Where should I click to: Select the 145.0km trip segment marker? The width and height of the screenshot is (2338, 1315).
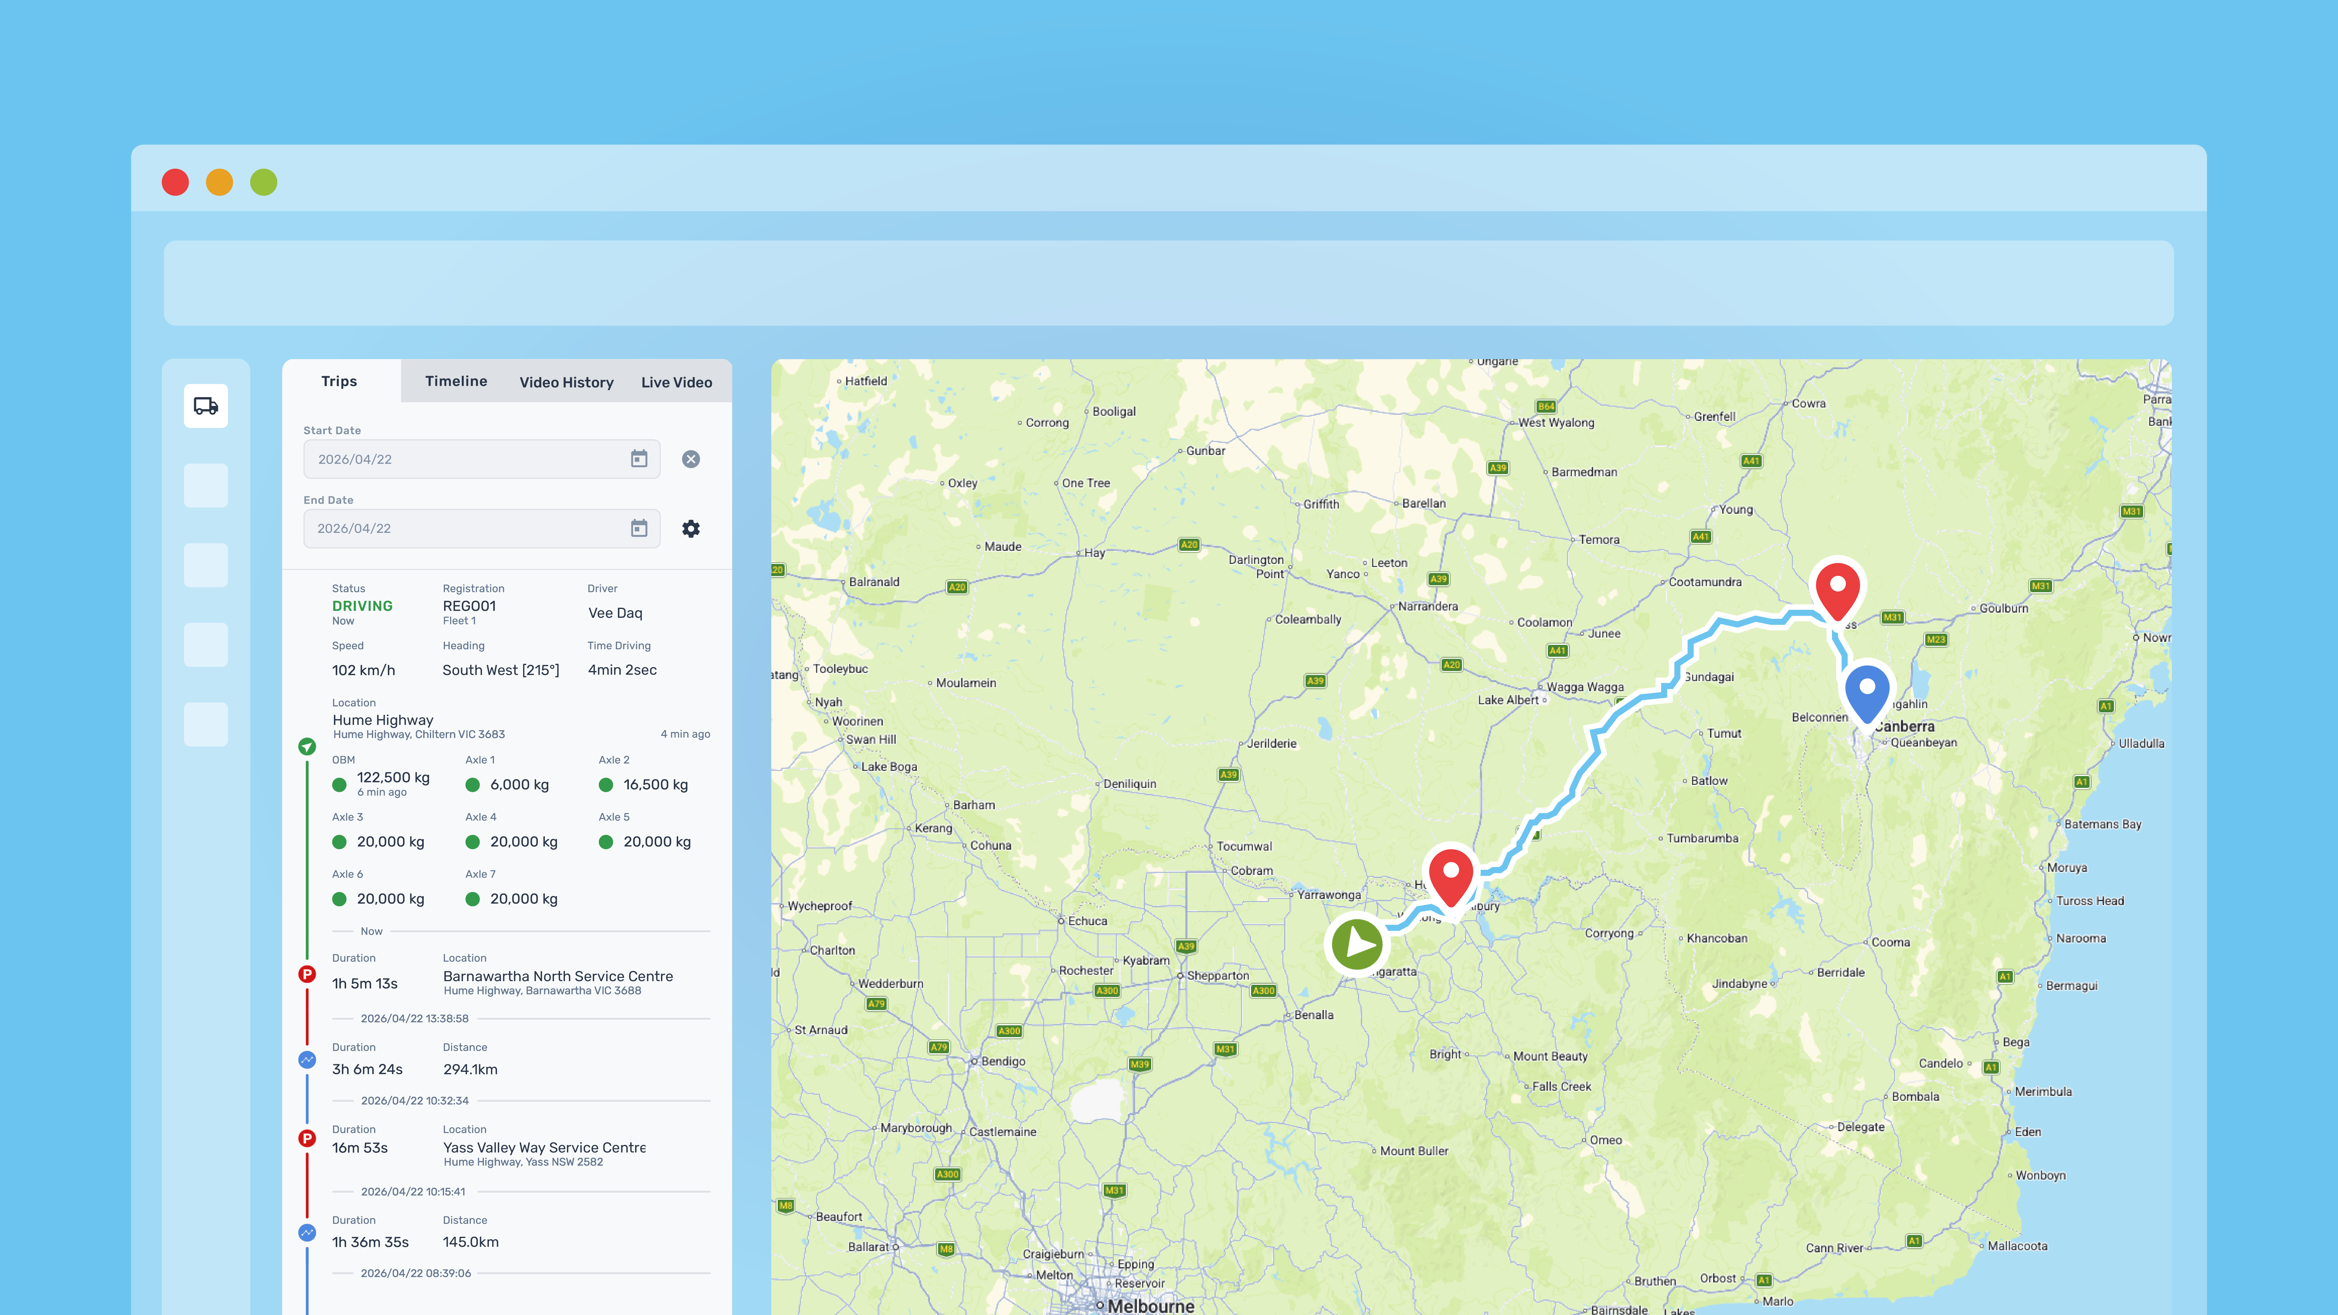pos(307,1233)
